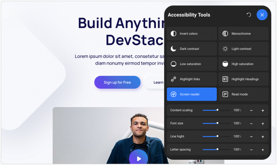Viewport: 277px width, 165px height.
Task: Click the Sign up for Free button
Action: point(117,82)
